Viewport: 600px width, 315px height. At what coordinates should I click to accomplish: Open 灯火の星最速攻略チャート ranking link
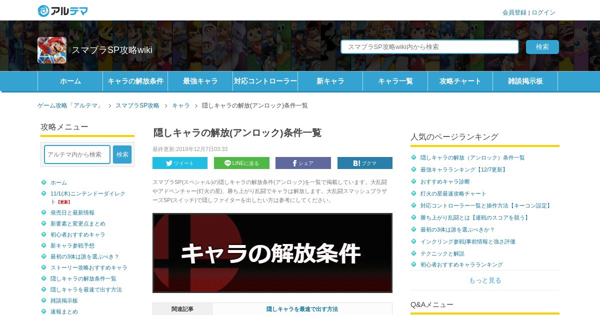[453, 193]
